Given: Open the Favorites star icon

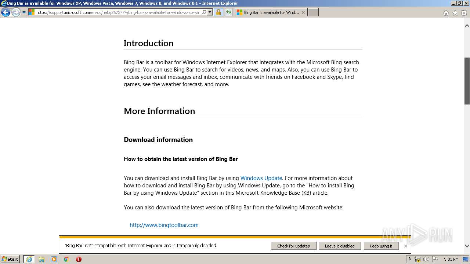Looking at the screenshot, I should coord(455,13).
